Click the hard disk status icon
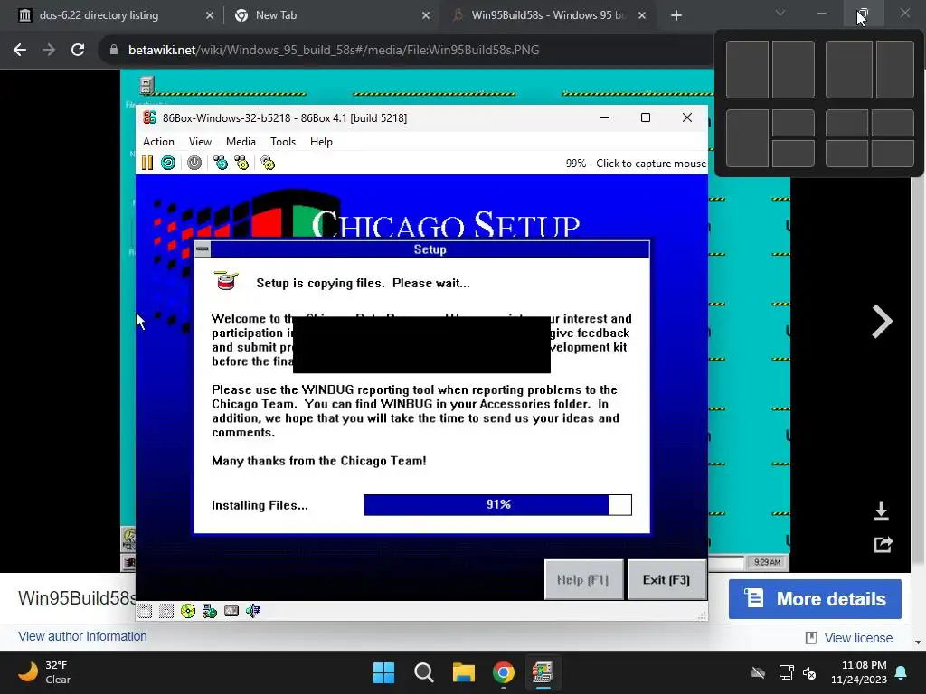Viewport: 926px width, 694px height. (210, 611)
